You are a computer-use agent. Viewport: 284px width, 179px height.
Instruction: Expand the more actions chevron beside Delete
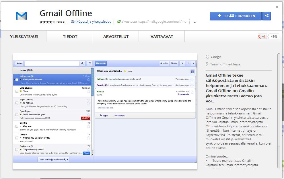click(x=182, y=63)
